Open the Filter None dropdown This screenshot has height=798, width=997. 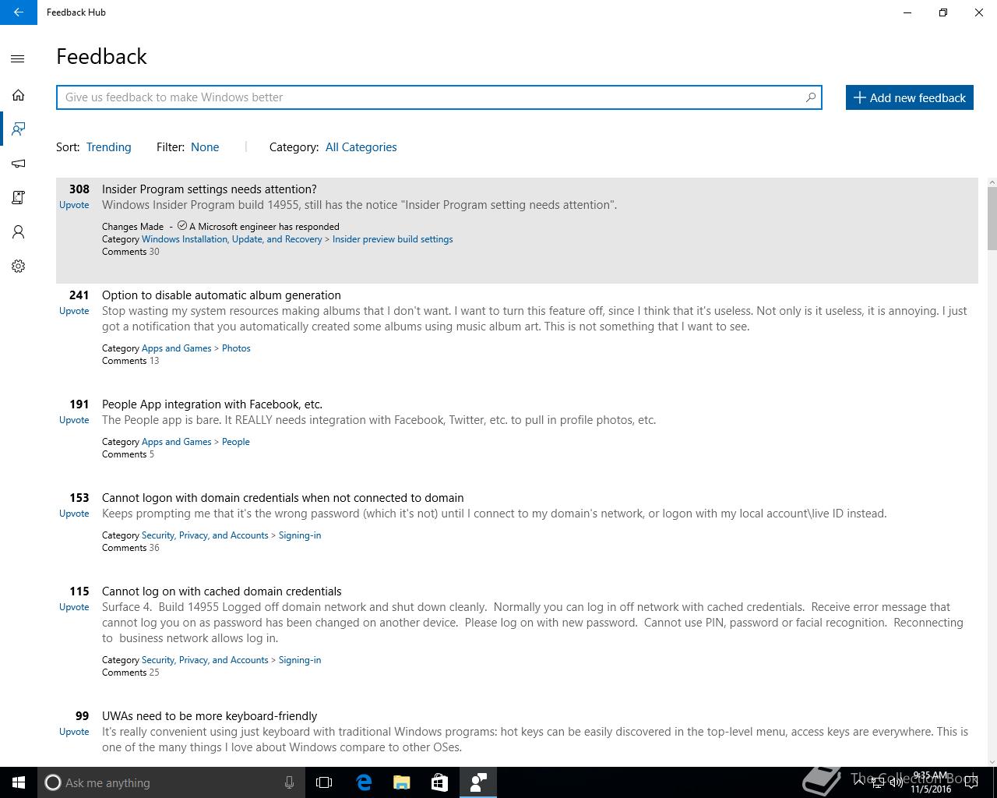205,147
